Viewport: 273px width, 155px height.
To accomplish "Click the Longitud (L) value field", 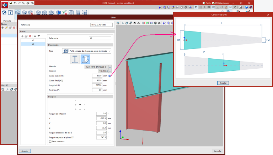I will (x=97, y=85).
